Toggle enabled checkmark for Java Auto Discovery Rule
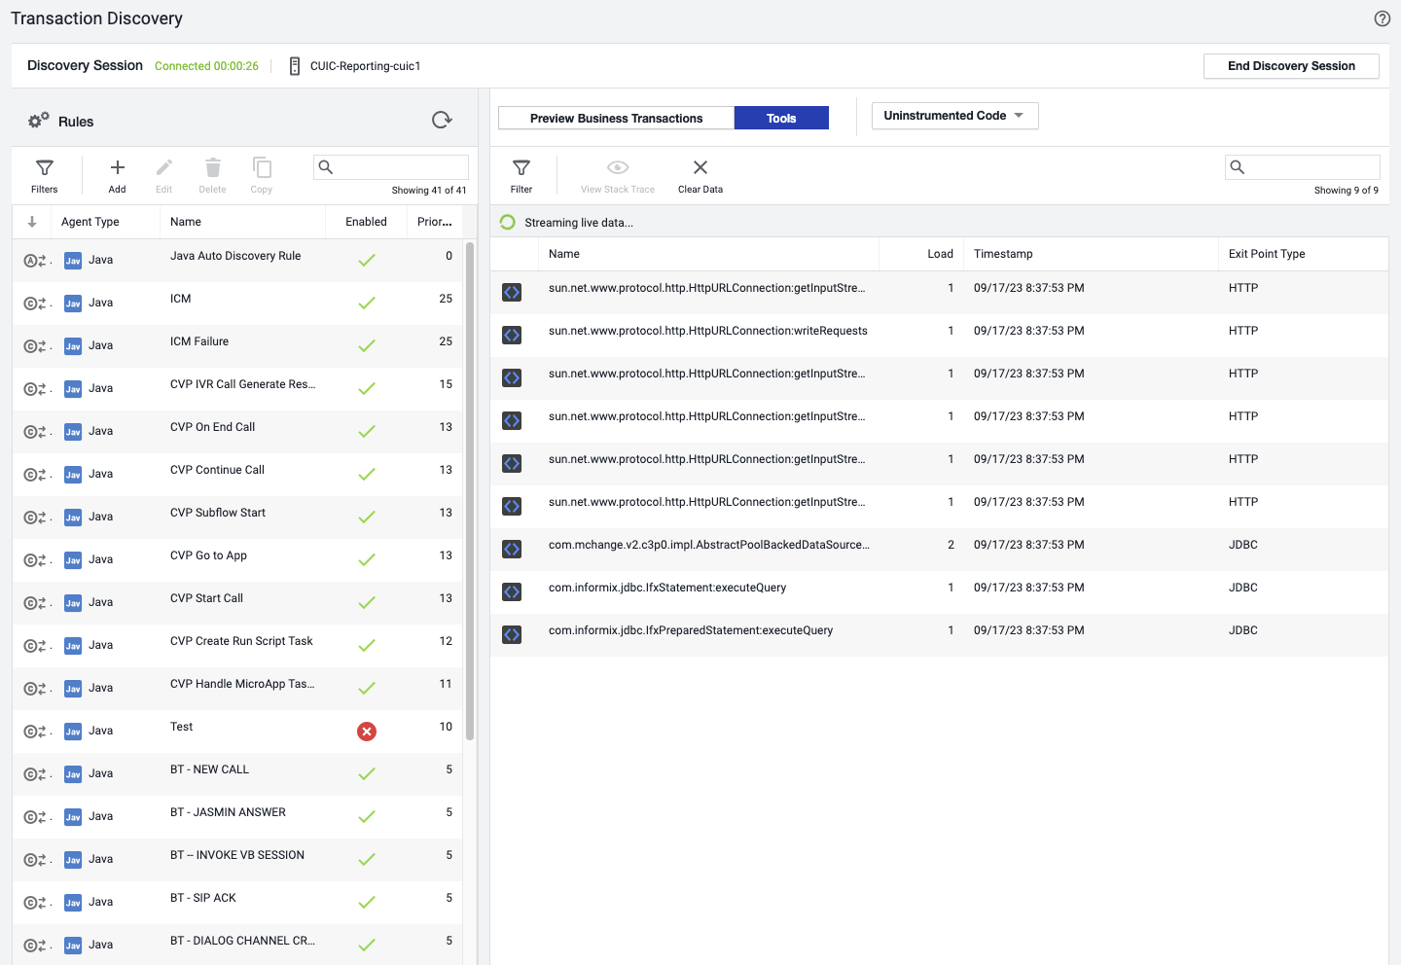Image resolution: width=1401 pixels, height=965 pixels. [x=367, y=261]
